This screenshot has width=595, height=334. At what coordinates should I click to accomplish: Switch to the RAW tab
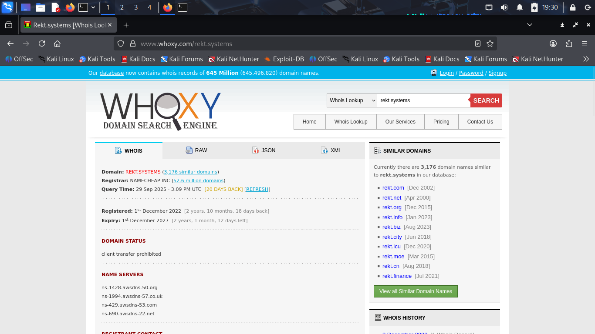tap(196, 150)
